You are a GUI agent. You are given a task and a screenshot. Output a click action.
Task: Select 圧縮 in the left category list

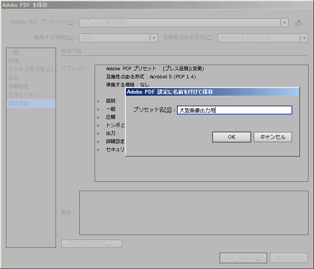(14, 61)
